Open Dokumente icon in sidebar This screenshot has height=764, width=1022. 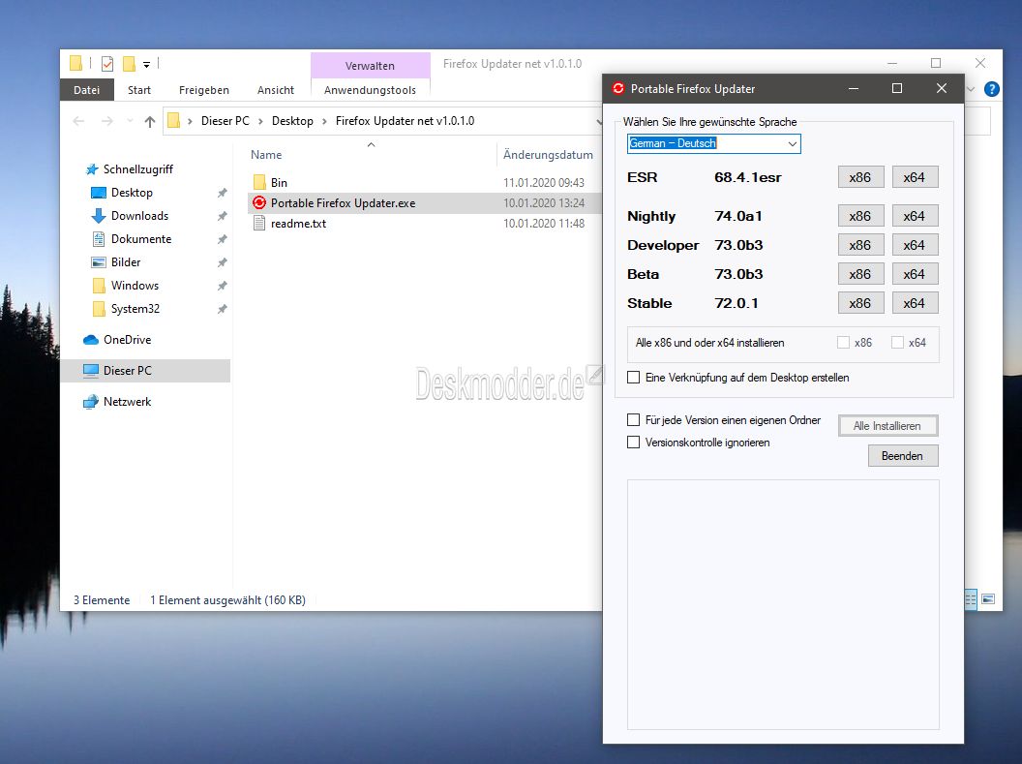point(99,239)
